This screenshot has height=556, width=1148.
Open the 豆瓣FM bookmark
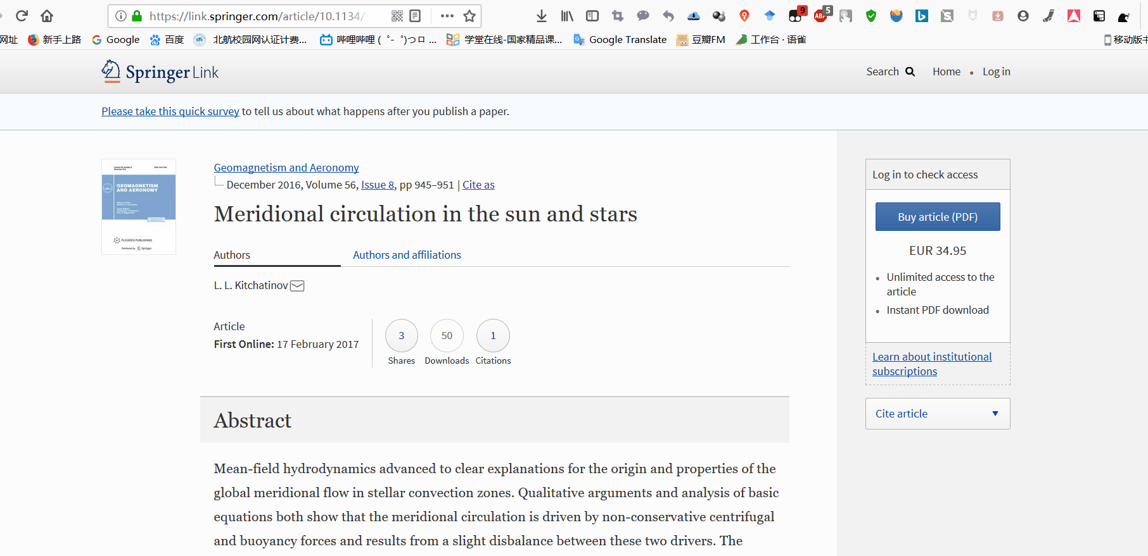pos(701,39)
